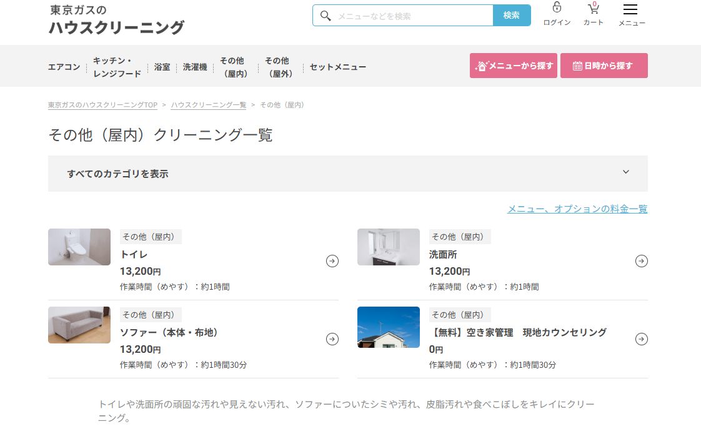Click into the メニューなどを検索 field
This screenshot has width=701, height=439.
412,16
